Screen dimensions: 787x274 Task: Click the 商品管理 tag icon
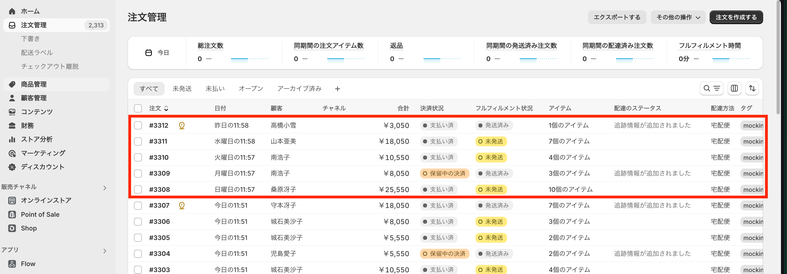coord(12,84)
